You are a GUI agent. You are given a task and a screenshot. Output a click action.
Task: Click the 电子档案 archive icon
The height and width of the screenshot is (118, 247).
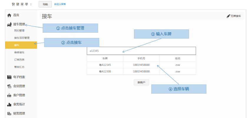tap(9, 77)
